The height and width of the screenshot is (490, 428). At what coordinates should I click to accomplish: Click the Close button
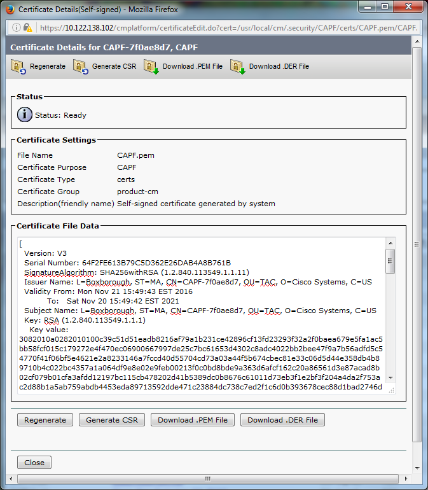pyautogui.click(x=34, y=462)
